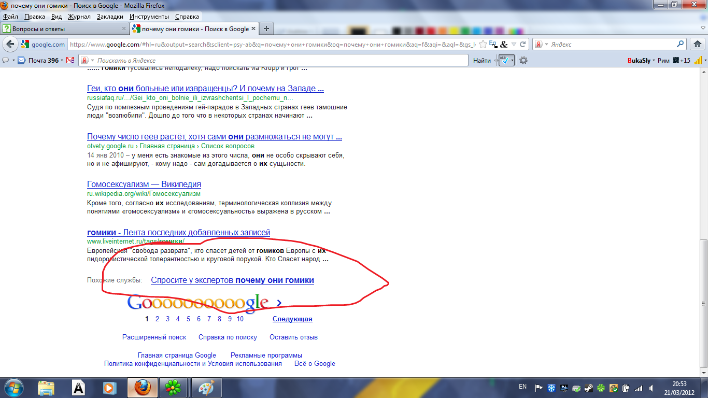Click the Action Center flag tray icon
Screen dimensions: 708x398
click(x=539, y=388)
